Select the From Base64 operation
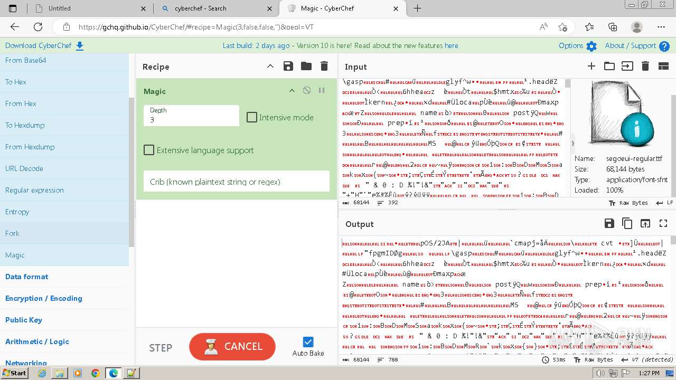The width and height of the screenshot is (676, 380). coord(64,60)
